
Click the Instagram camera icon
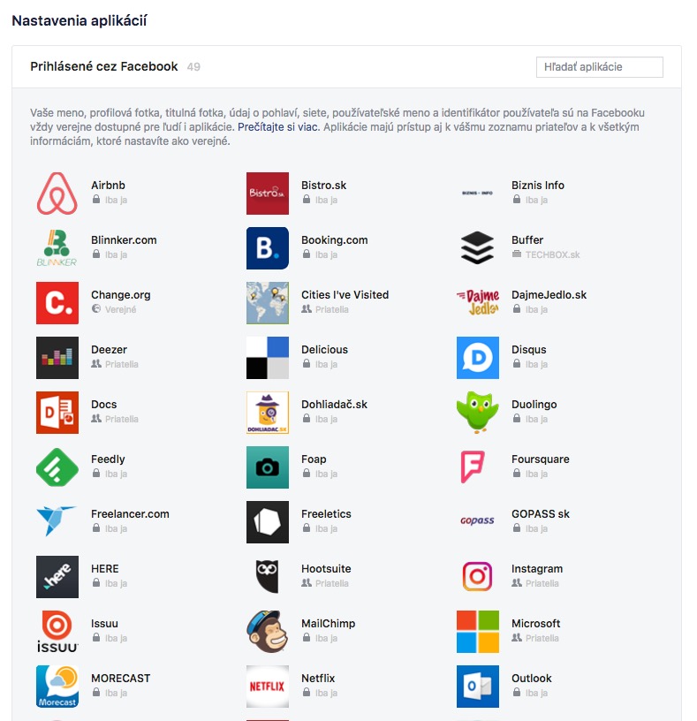[477, 577]
